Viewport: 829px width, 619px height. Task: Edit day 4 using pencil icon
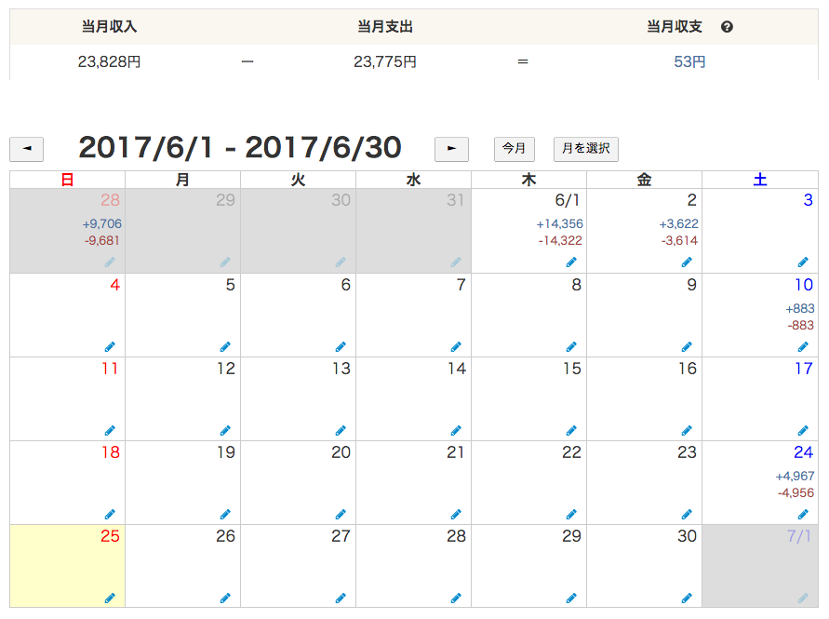click(110, 346)
